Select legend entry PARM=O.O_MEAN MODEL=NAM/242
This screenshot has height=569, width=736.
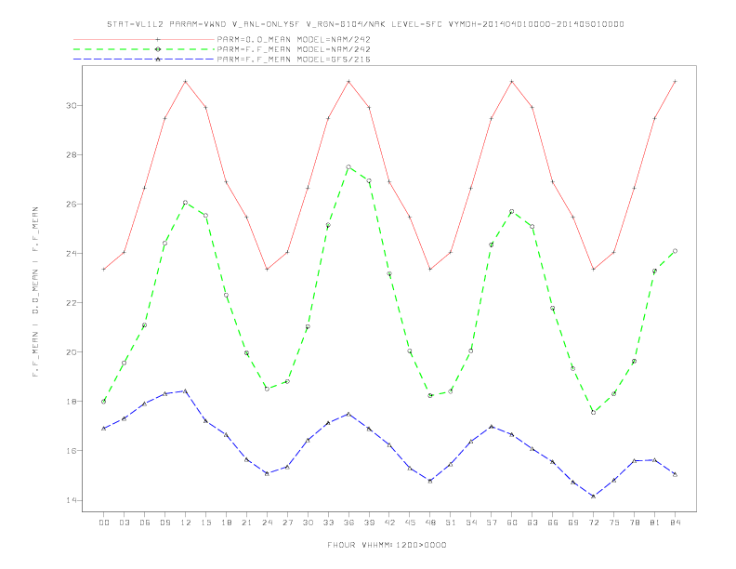tap(294, 39)
